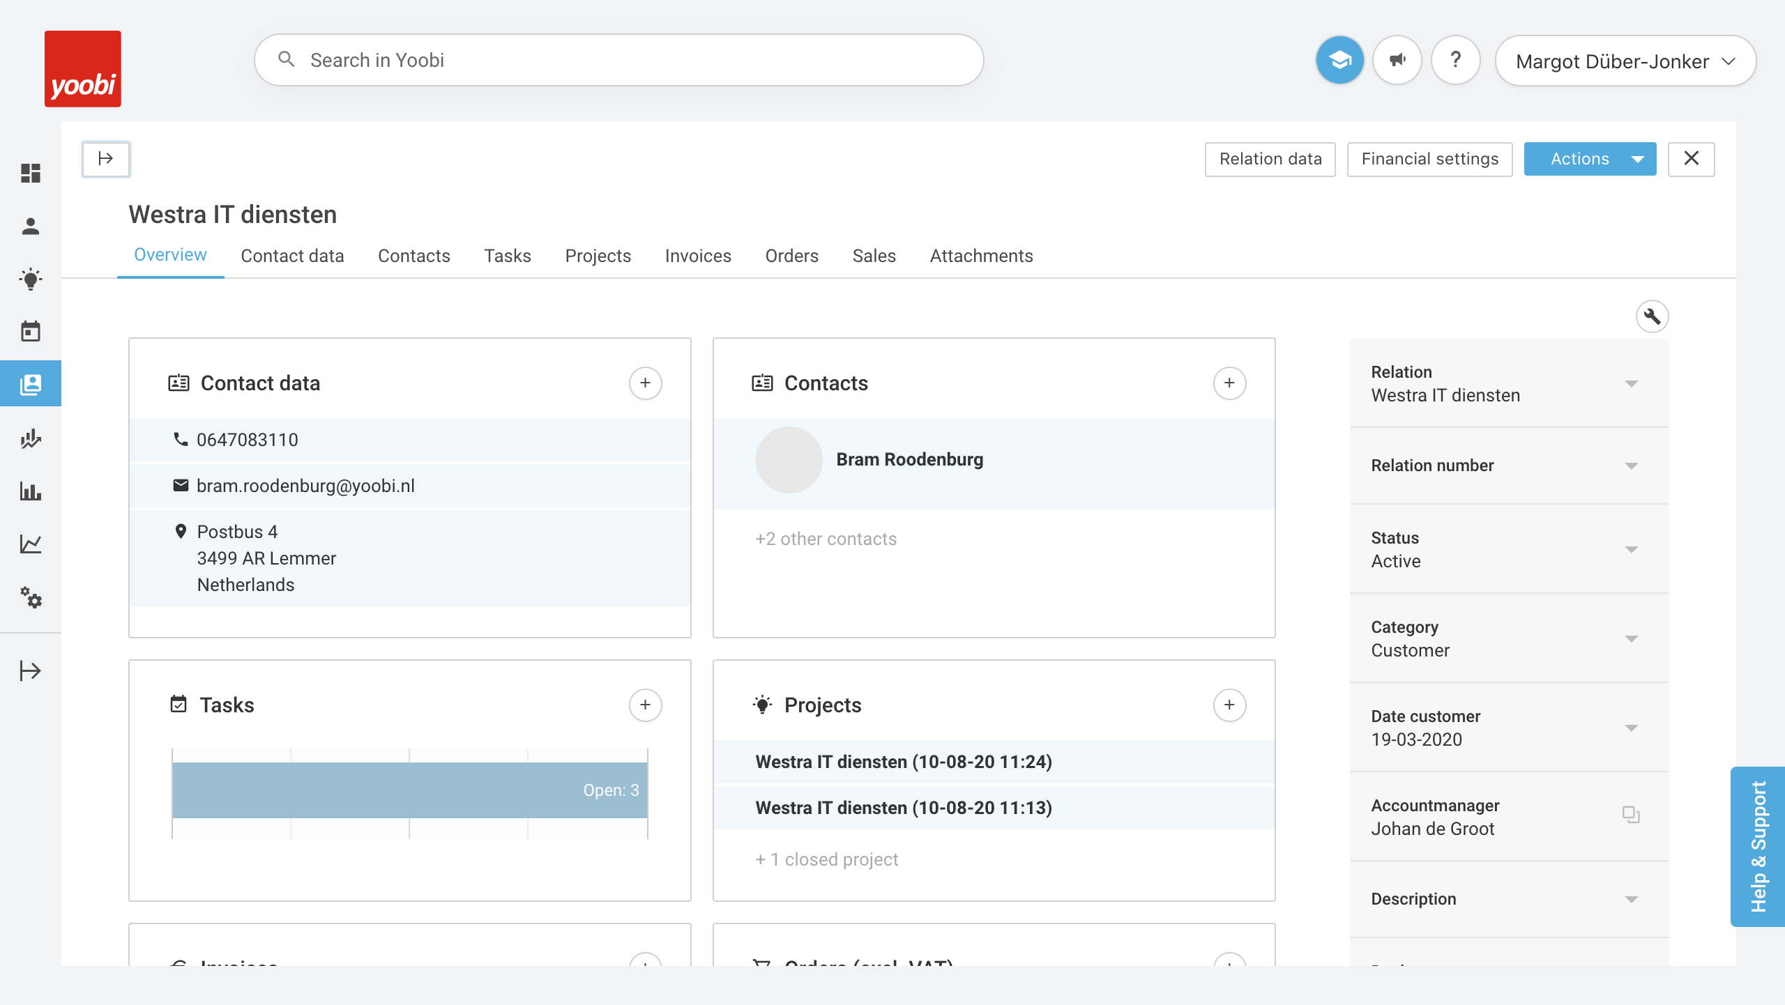Image resolution: width=1785 pixels, height=1005 pixels.
Task: Switch to the Invoices tab
Action: pyautogui.click(x=698, y=256)
